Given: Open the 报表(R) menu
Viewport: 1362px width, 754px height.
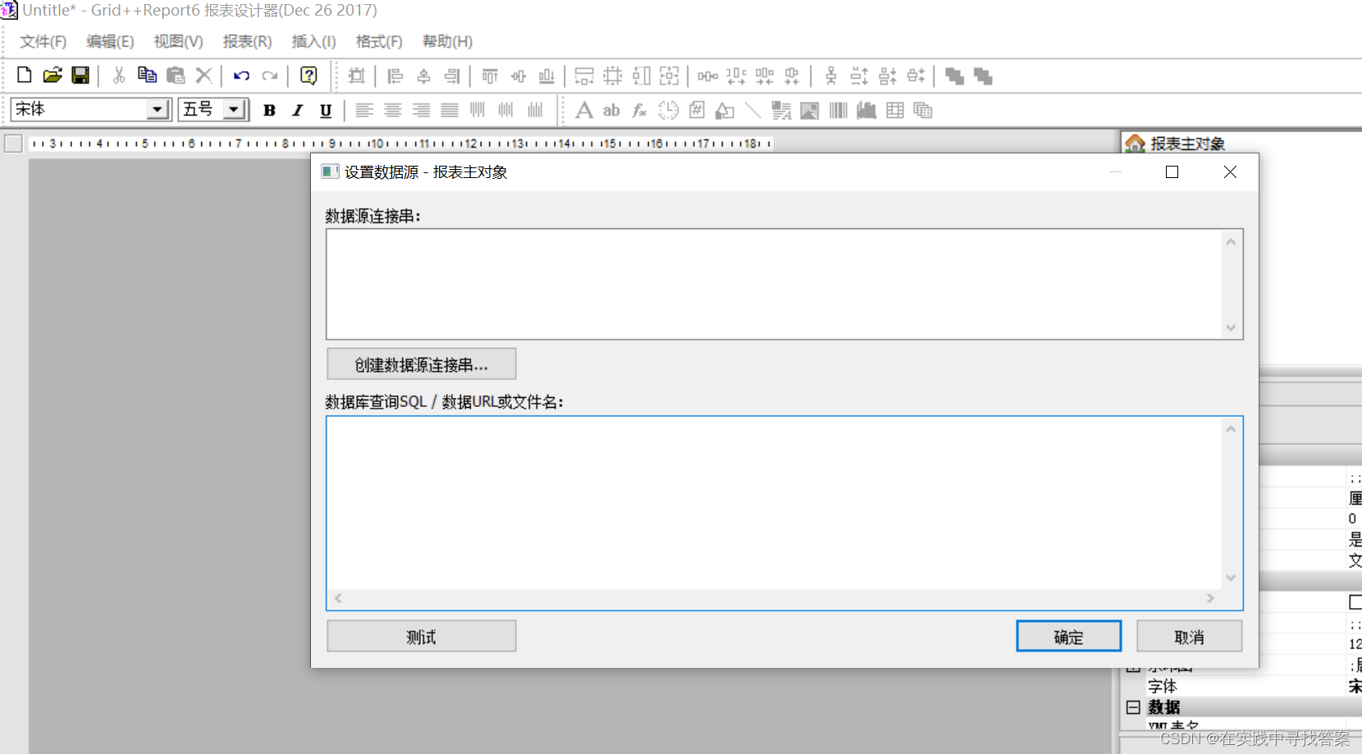Looking at the screenshot, I should coord(247,42).
